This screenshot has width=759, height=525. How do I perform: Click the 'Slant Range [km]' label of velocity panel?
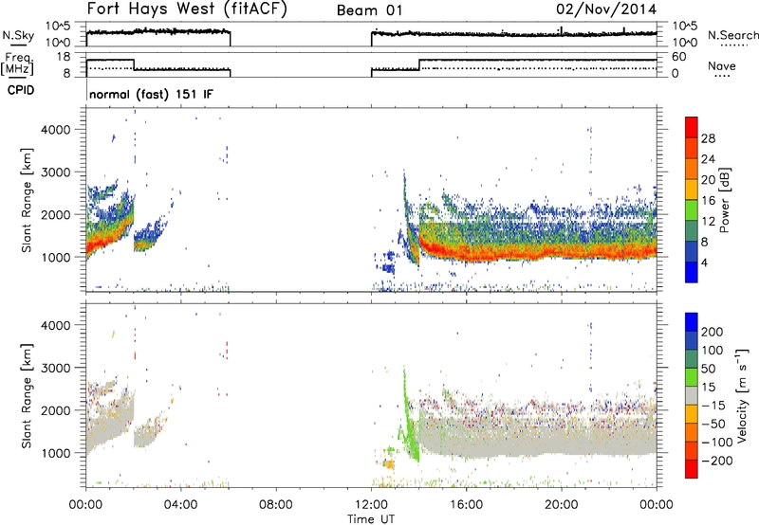[x=27, y=396]
